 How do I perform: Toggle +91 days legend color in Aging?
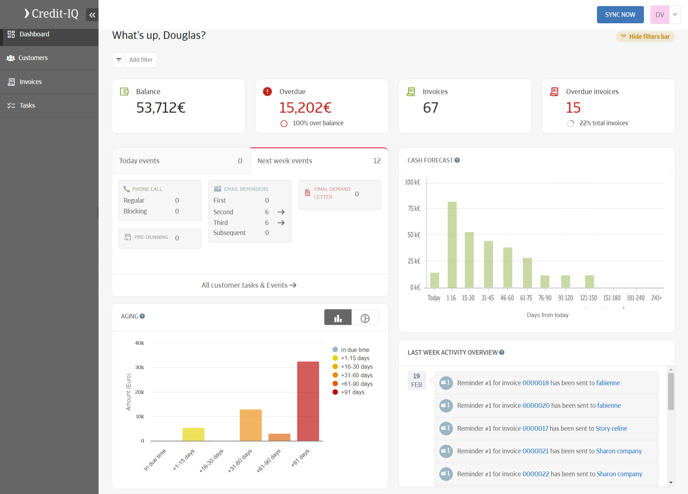pos(335,392)
